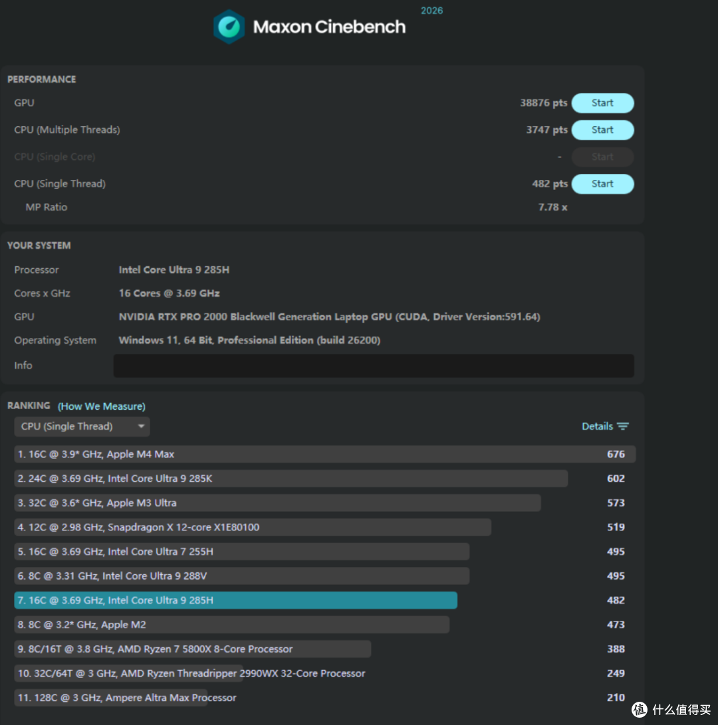Image resolution: width=718 pixels, height=725 pixels.
Task: Select the Ryzen Threadripper 2990WX row
Action: coord(324,673)
